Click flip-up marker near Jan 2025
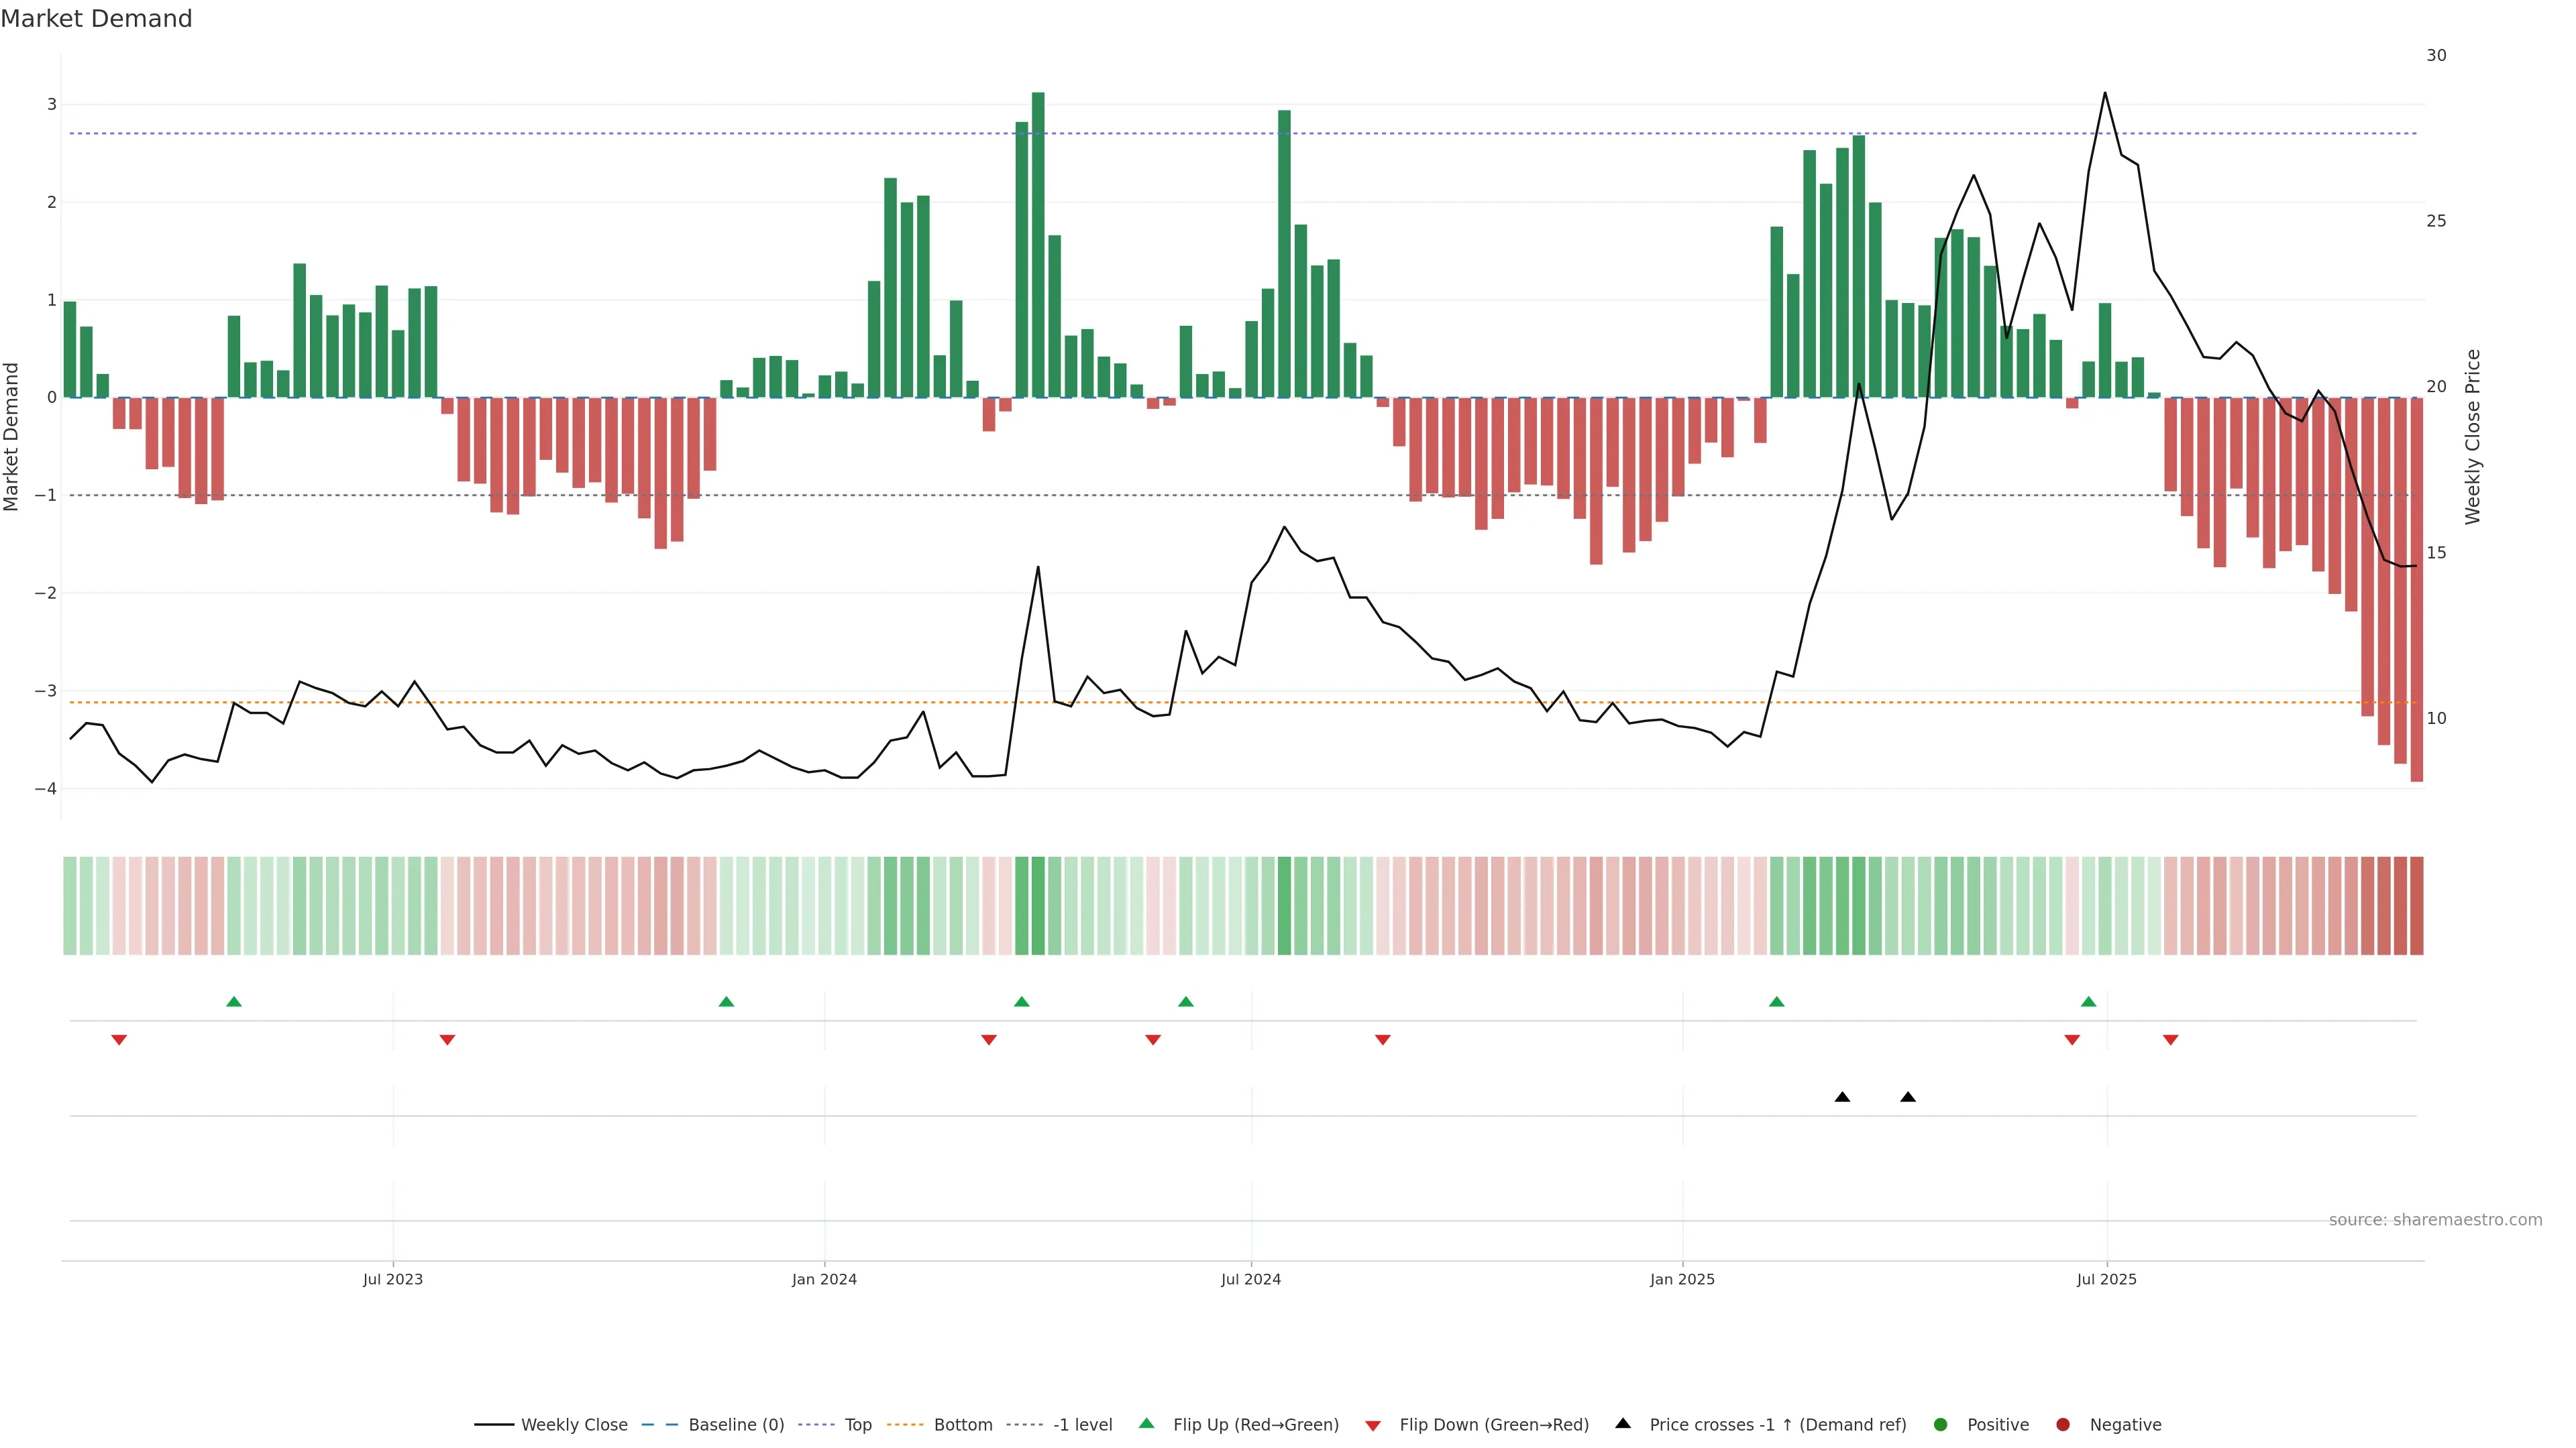 [1776, 1002]
